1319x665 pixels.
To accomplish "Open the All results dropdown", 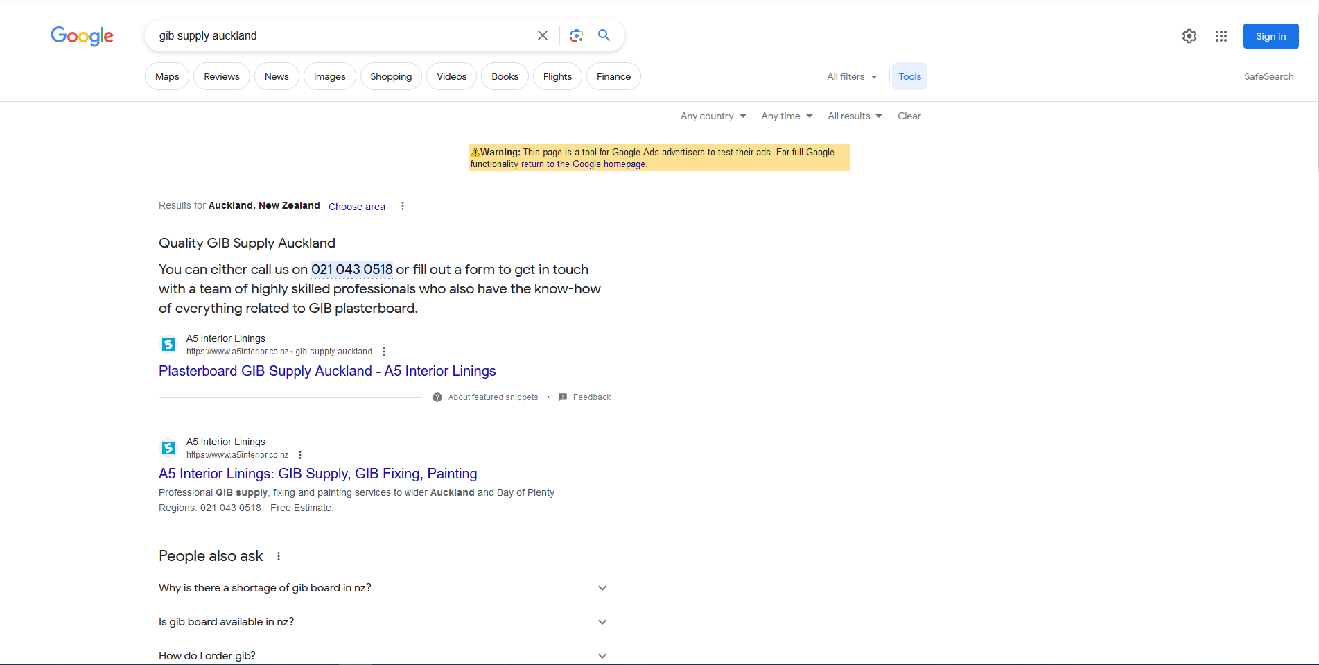I will pos(855,116).
